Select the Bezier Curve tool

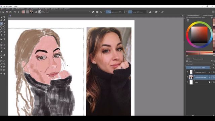pos(1,32)
